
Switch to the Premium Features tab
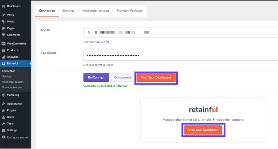pos(130,11)
